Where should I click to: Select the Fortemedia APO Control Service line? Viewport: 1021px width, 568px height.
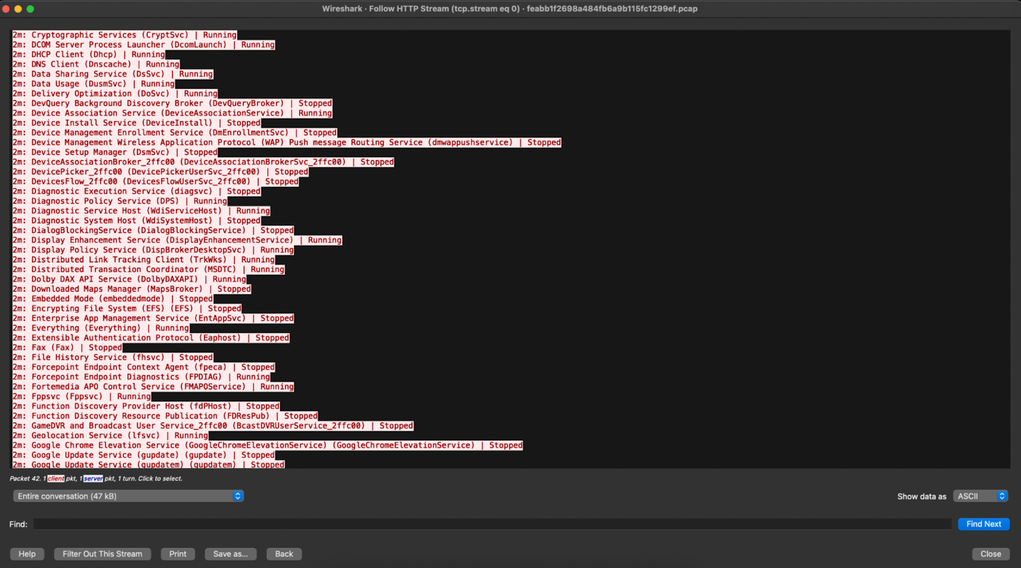[x=153, y=387]
